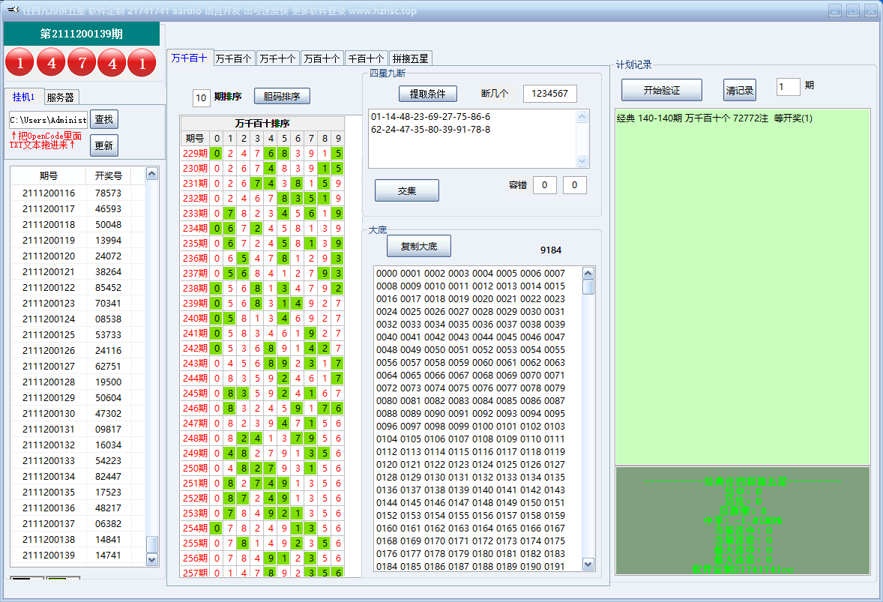Click 0000 entry in 大底 list
The height and width of the screenshot is (602, 883).
386,274
